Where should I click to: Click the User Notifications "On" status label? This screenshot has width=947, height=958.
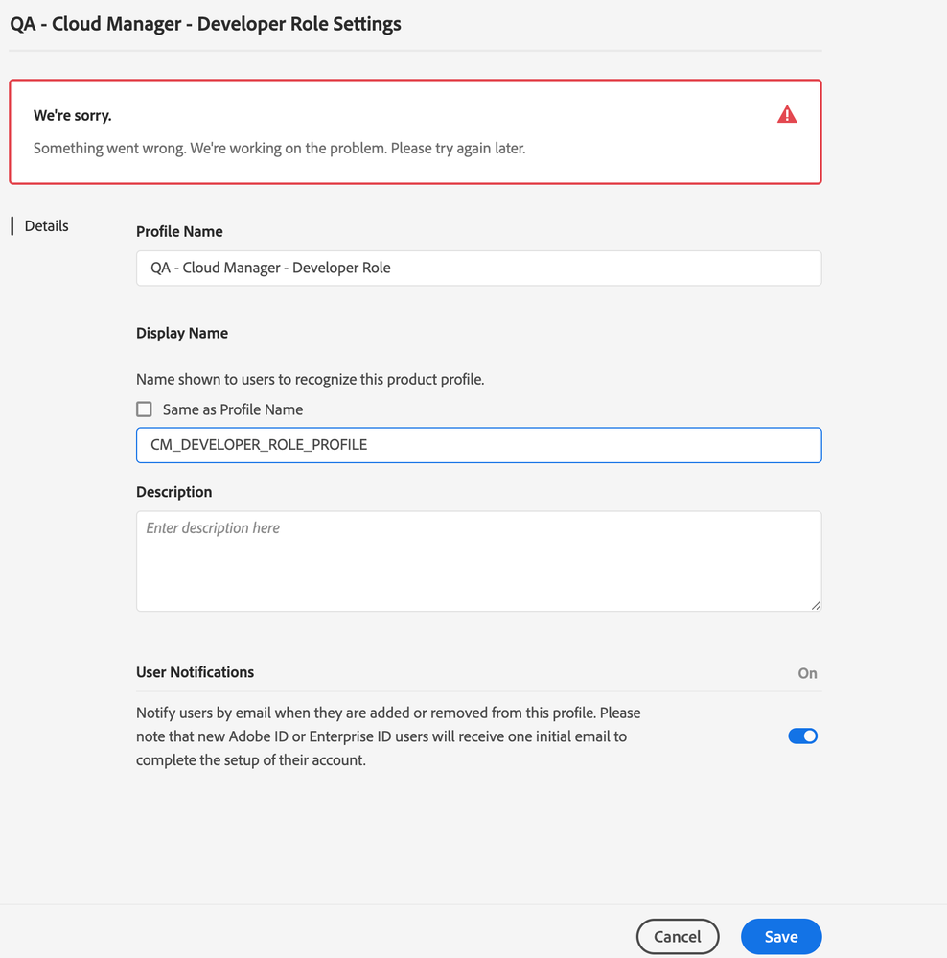click(x=807, y=673)
